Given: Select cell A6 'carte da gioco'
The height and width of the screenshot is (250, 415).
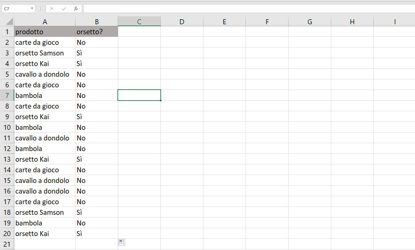Looking at the screenshot, I should [45, 85].
